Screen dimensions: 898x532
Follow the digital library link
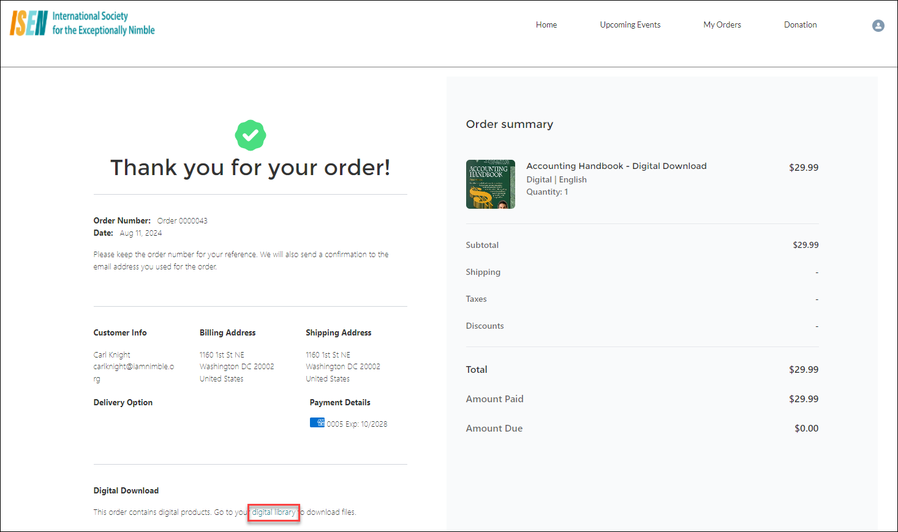click(x=273, y=512)
